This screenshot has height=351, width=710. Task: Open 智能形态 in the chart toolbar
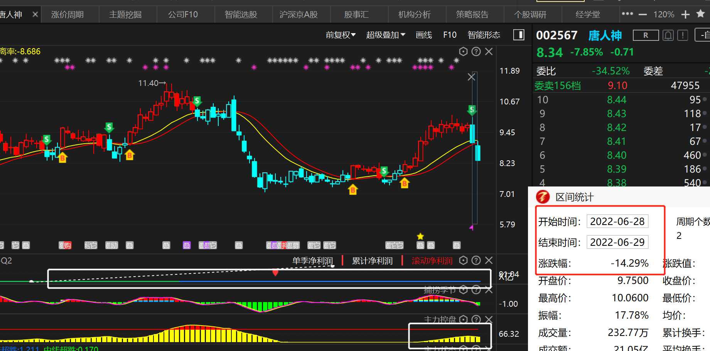coord(484,35)
